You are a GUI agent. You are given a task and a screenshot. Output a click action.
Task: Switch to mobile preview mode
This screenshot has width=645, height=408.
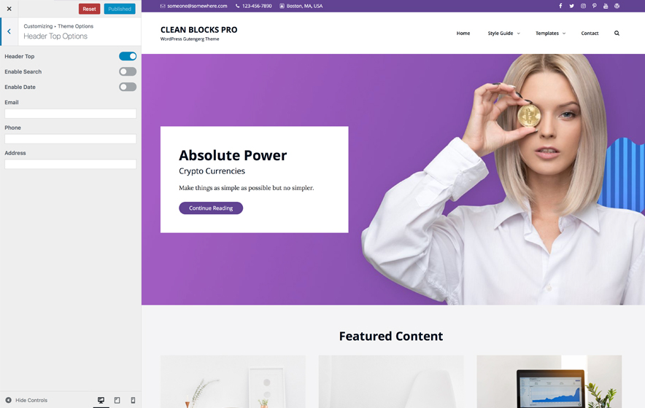tap(133, 400)
